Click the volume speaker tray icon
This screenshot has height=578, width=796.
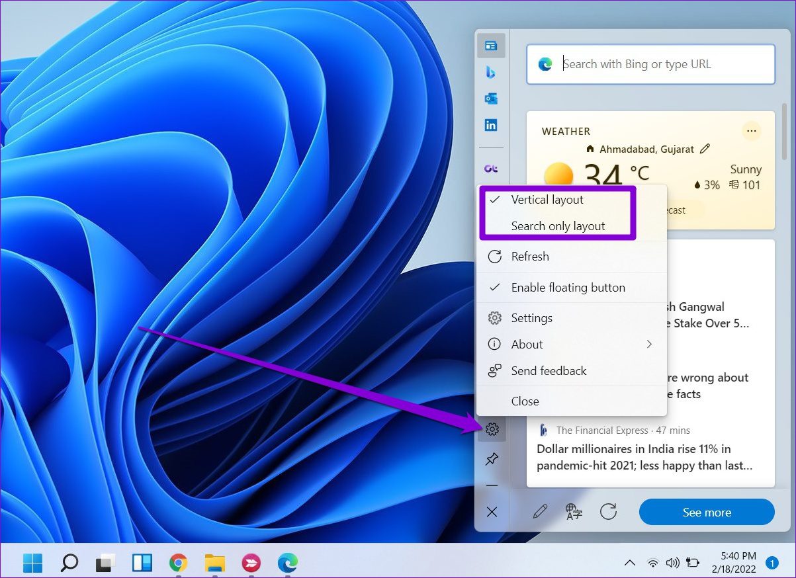pos(673,563)
